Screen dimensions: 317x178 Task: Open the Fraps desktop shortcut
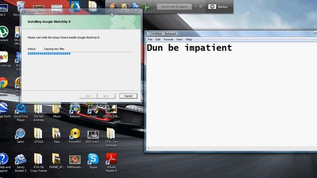click(x=93, y=109)
